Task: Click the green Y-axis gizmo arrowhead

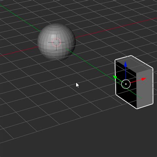Action: [x=115, y=77]
